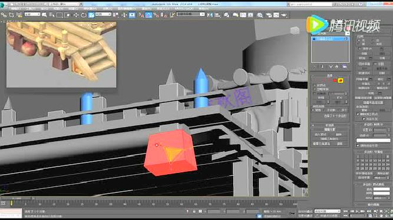The height and width of the screenshot is (220, 393).
Task: Toggle the 保持 UV checkbox
Action: point(359,49)
